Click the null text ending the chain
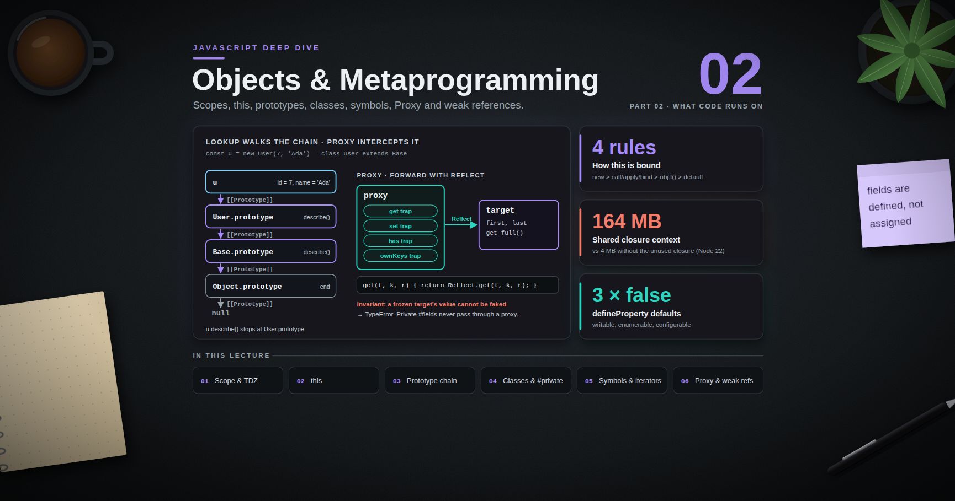 pos(221,313)
